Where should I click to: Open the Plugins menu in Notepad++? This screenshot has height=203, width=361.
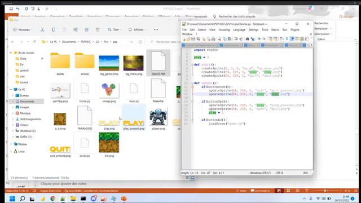(x=294, y=30)
